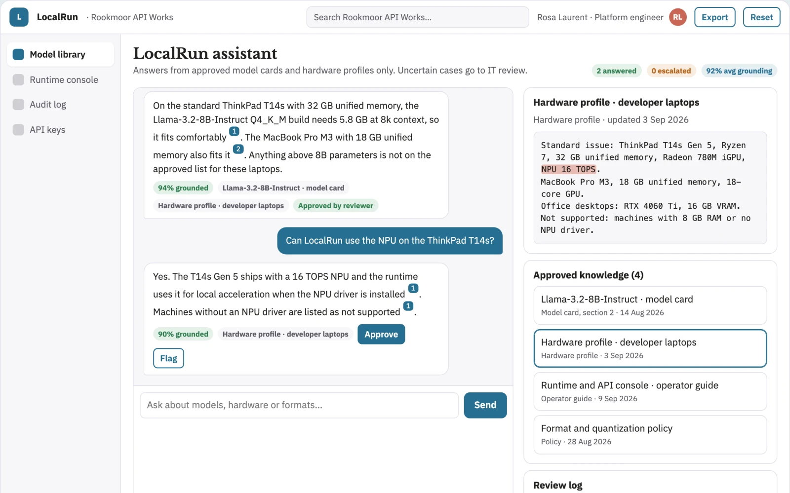Open Format and quantization policy card
Screen dimensions: 790x493
[x=650, y=435]
